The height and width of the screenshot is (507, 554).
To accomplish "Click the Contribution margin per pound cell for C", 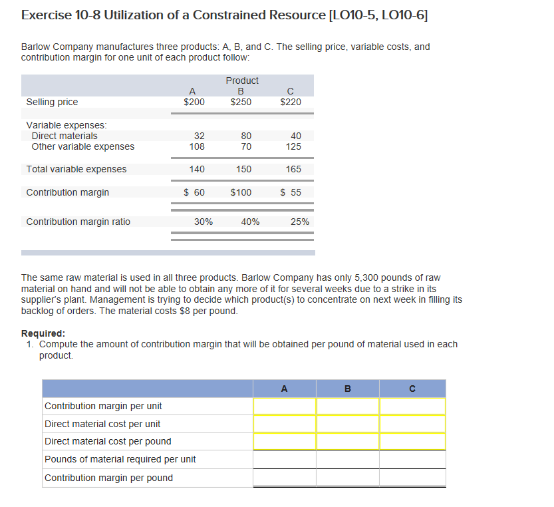I will pyautogui.click(x=412, y=477).
